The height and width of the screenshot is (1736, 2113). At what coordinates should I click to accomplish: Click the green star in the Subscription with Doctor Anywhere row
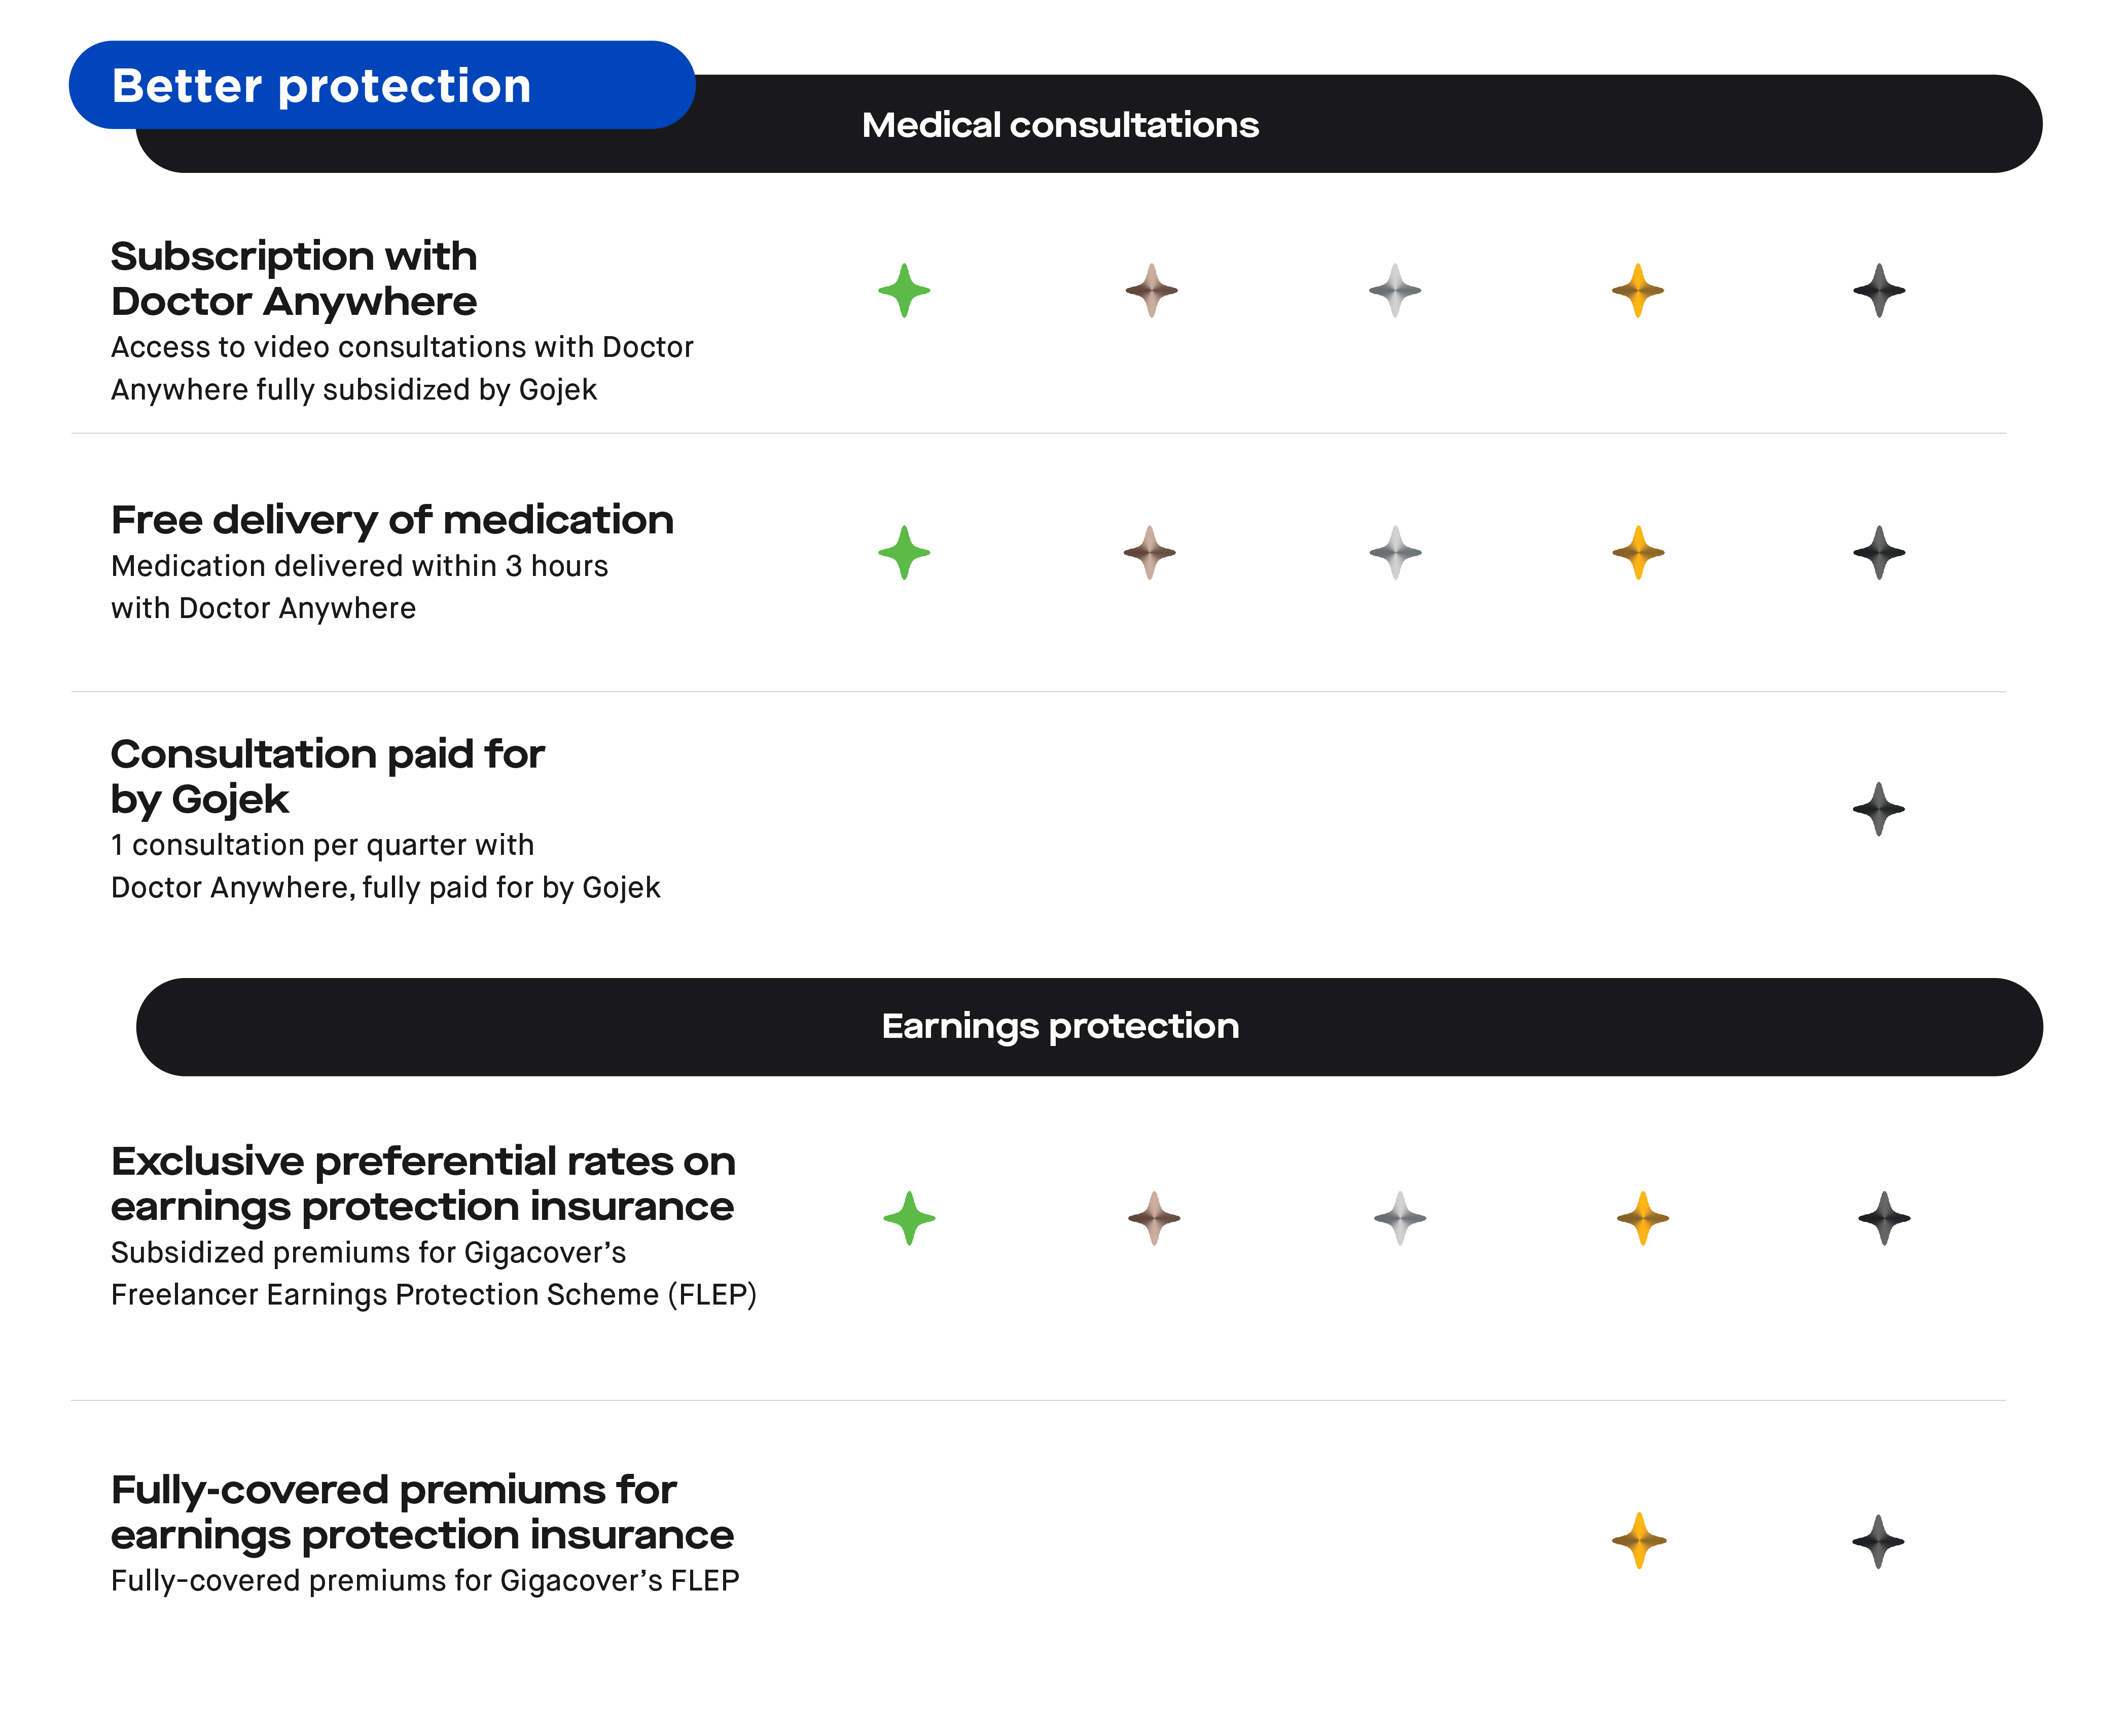pos(904,291)
